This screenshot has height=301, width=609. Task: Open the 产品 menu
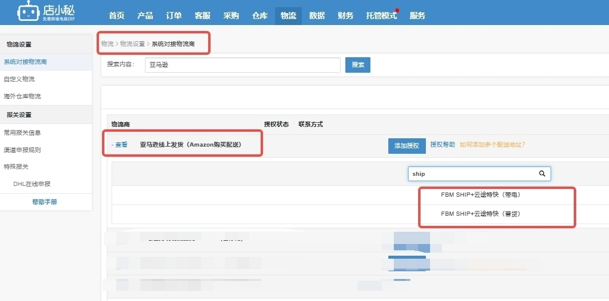[x=146, y=16]
